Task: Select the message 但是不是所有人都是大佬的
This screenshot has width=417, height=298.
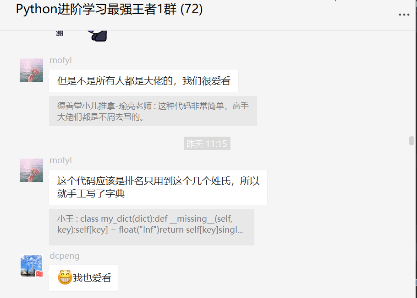Action: pos(143,81)
